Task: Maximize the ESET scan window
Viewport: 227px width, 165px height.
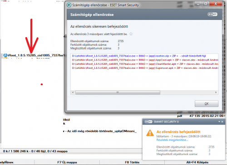Action: 206,4
